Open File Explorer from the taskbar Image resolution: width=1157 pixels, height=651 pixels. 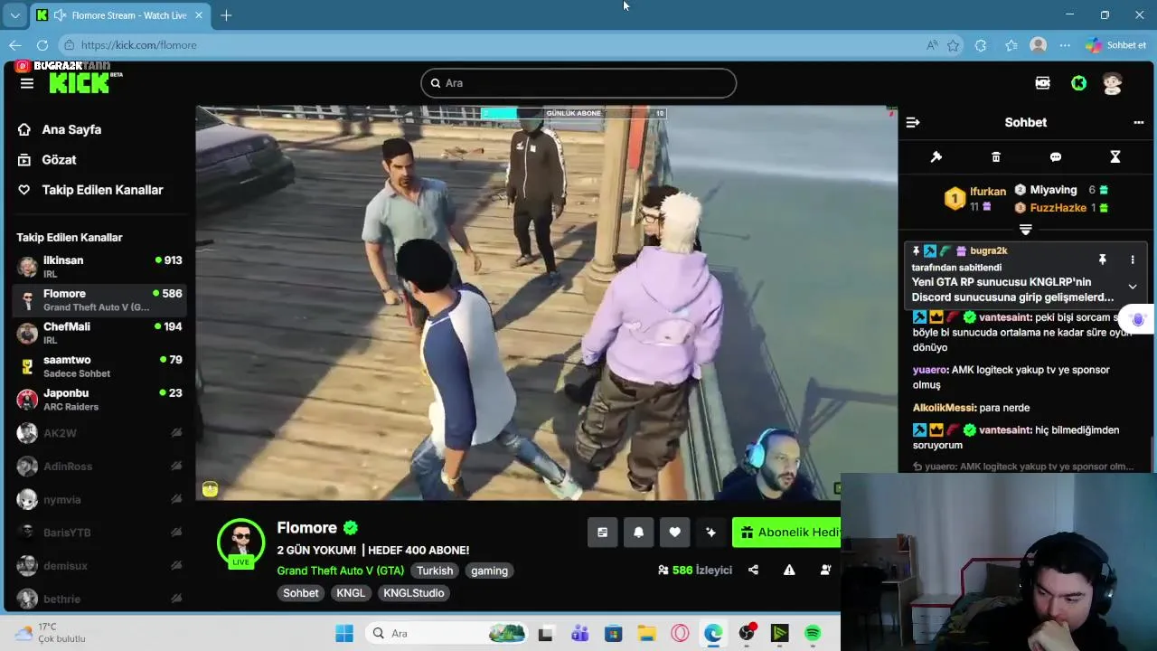[x=646, y=633]
